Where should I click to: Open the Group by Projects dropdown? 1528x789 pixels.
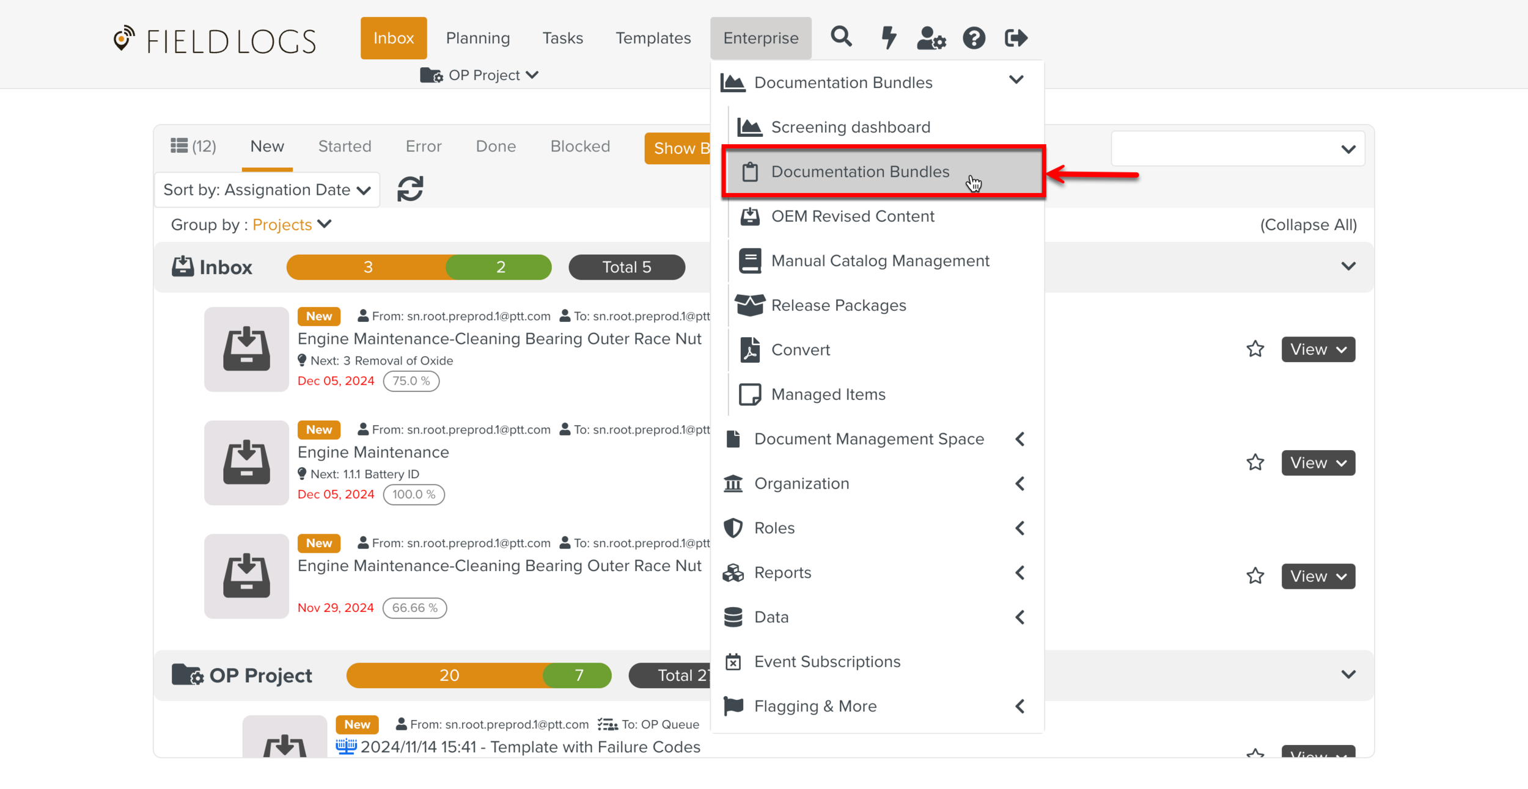pos(292,225)
